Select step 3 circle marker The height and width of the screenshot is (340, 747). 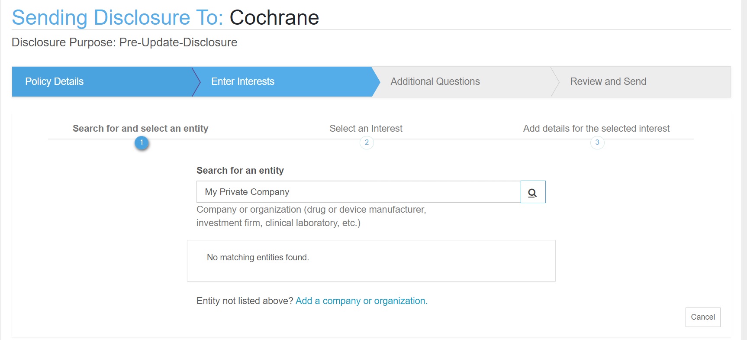[x=597, y=142]
